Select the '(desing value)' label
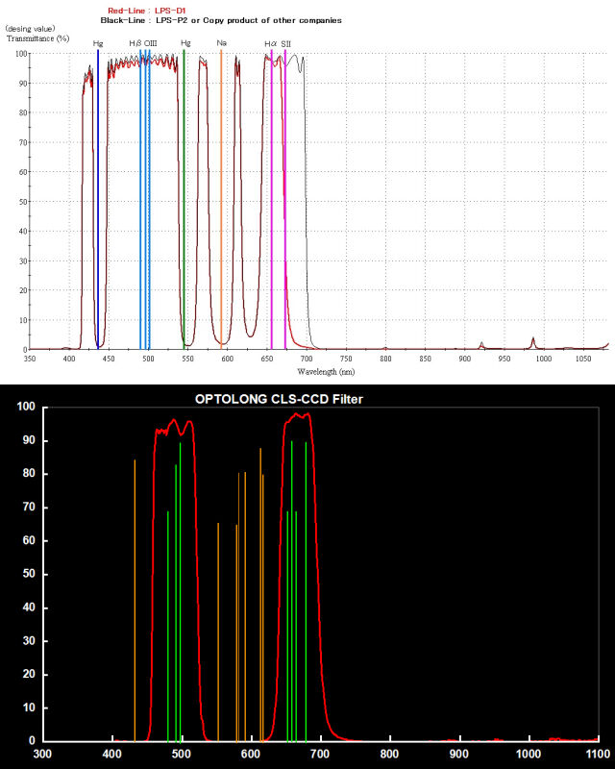615x769 pixels. coord(30,29)
